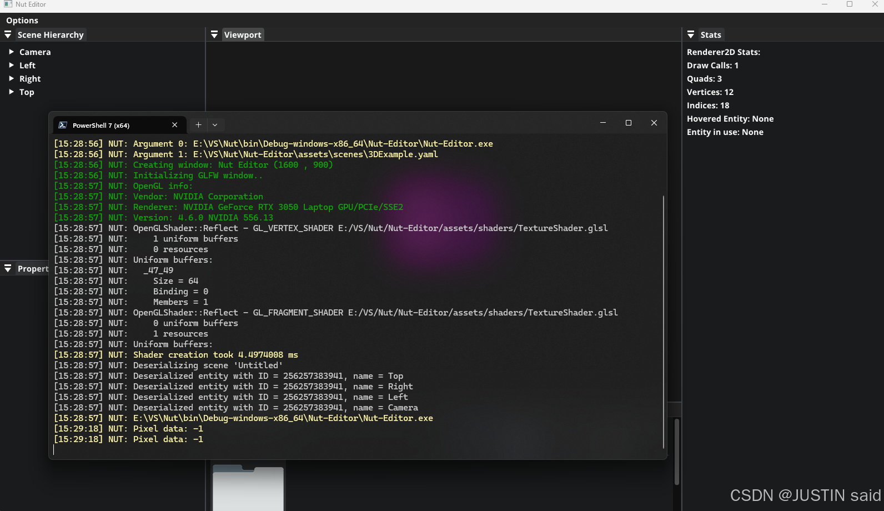Image resolution: width=884 pixels, height=511 pixels.
Task: Select the Scene Hierarchy tab
Action: coord(51,35)
